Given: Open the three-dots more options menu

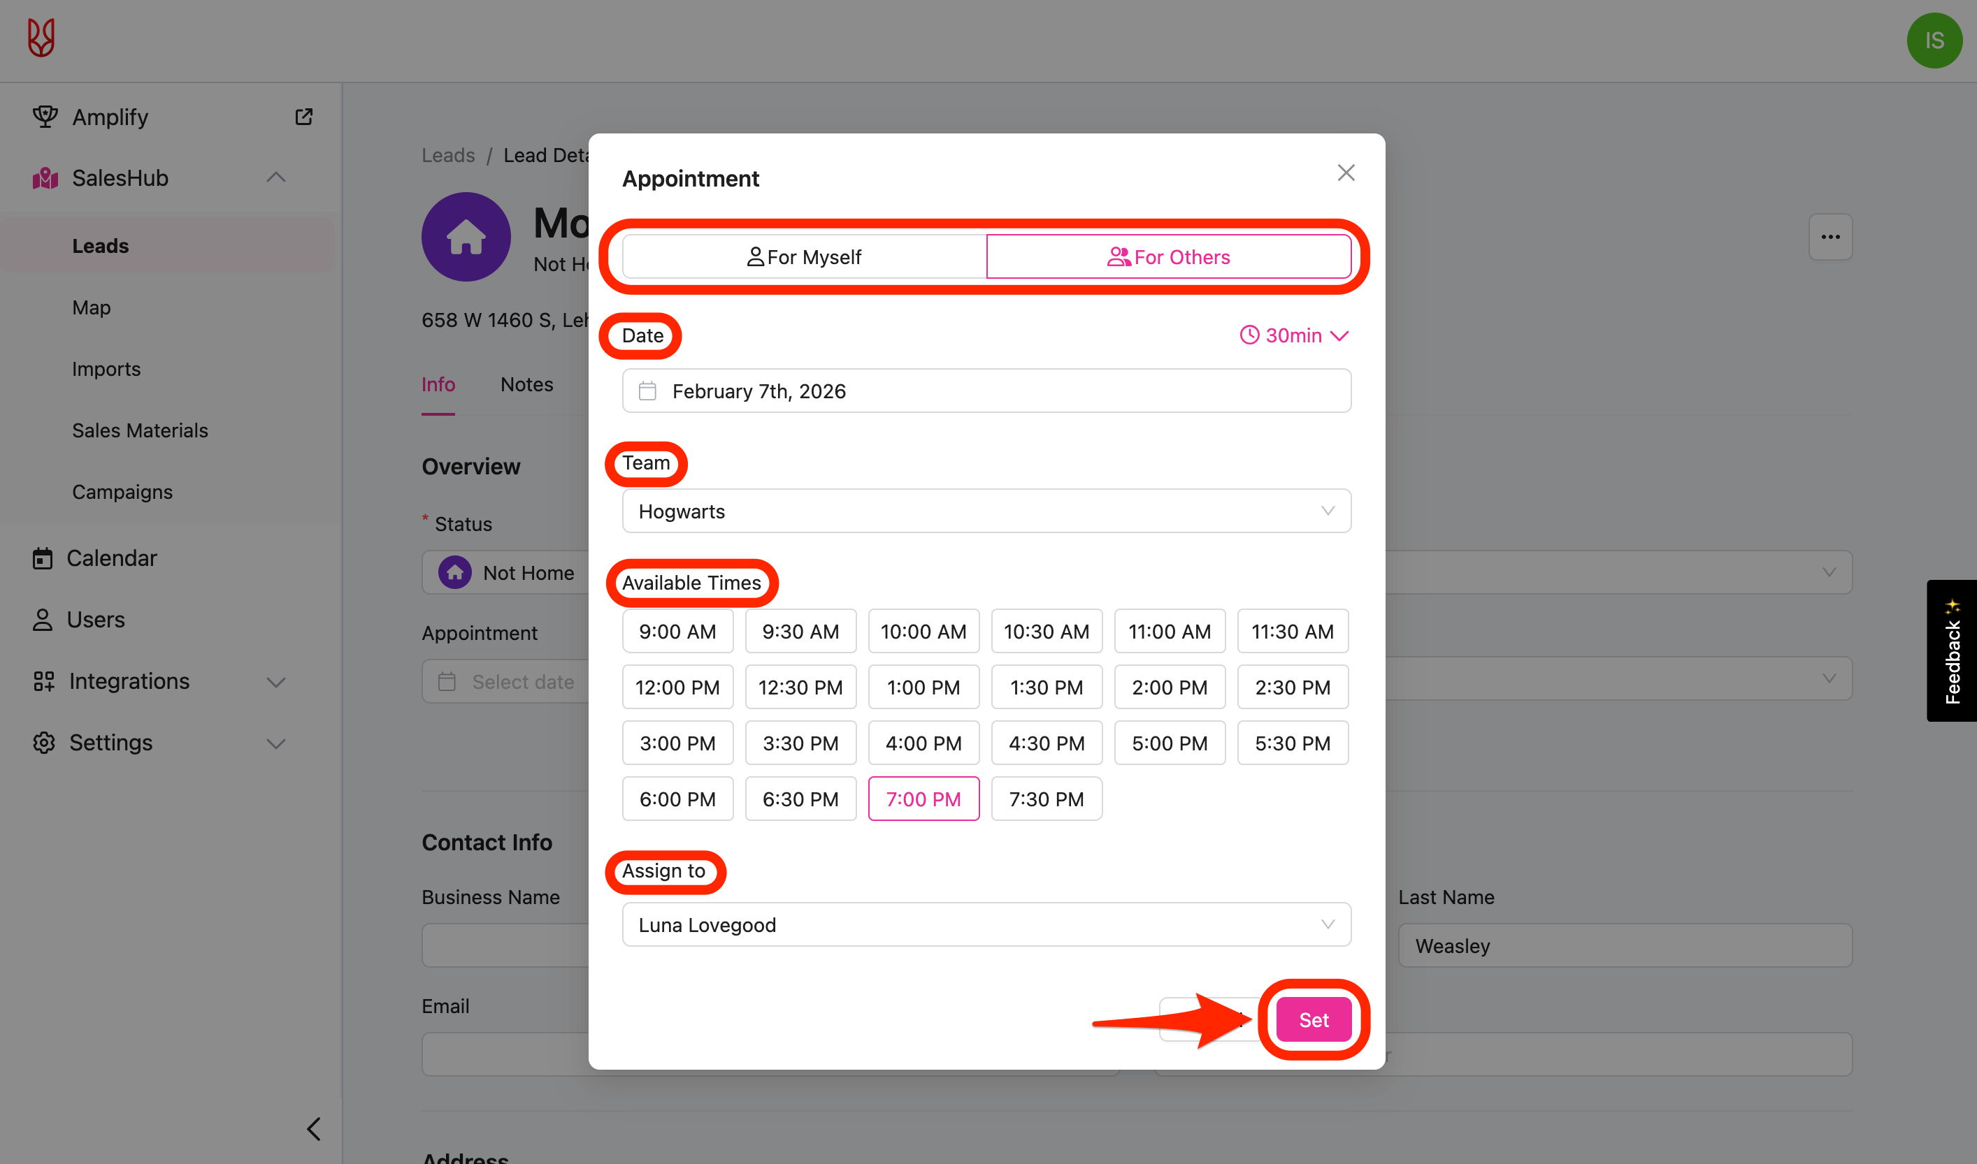Looking at the screenshot, I should coord(1830,237).
